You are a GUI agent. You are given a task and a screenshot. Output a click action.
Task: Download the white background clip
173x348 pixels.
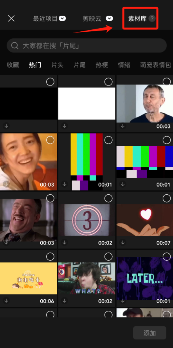click(x=64, y=126)
